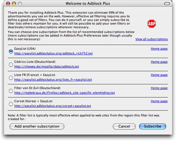Click the "EasyList (USA)" subscription title text

(25, 49)
